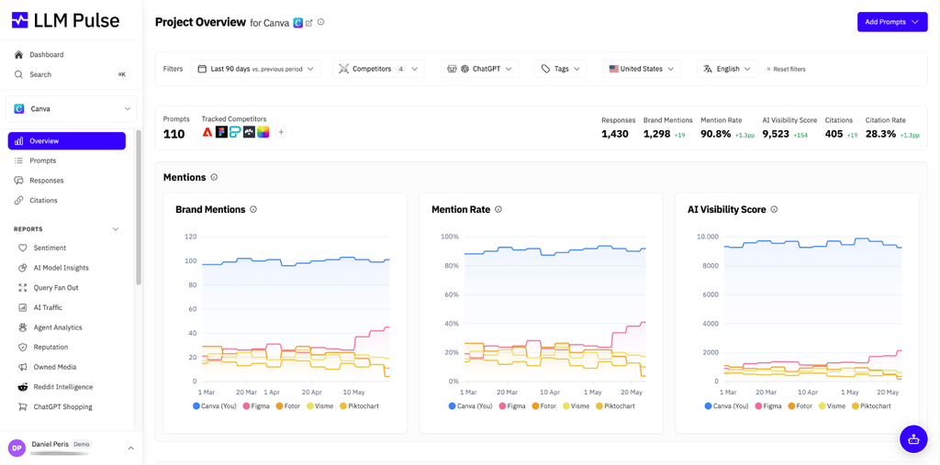Click external link icon beside Canva title
Screen dimensions: 940x465
tap(309, 23)
